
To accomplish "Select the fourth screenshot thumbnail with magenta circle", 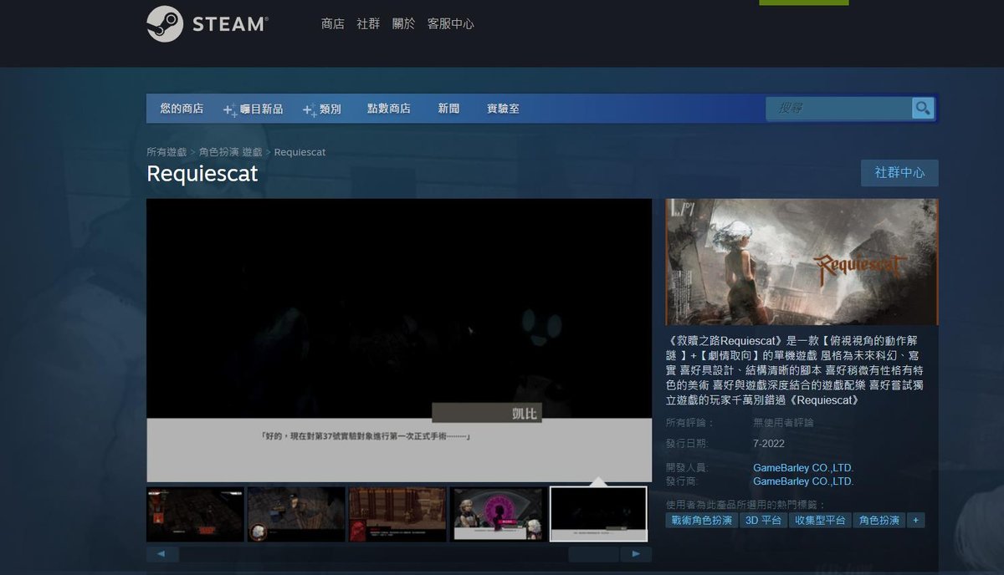I will coord(499,514).
